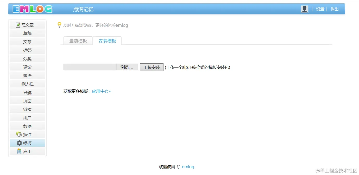Click the 浏览 browse button
This screenshot has width=359, height=175.
127,67
